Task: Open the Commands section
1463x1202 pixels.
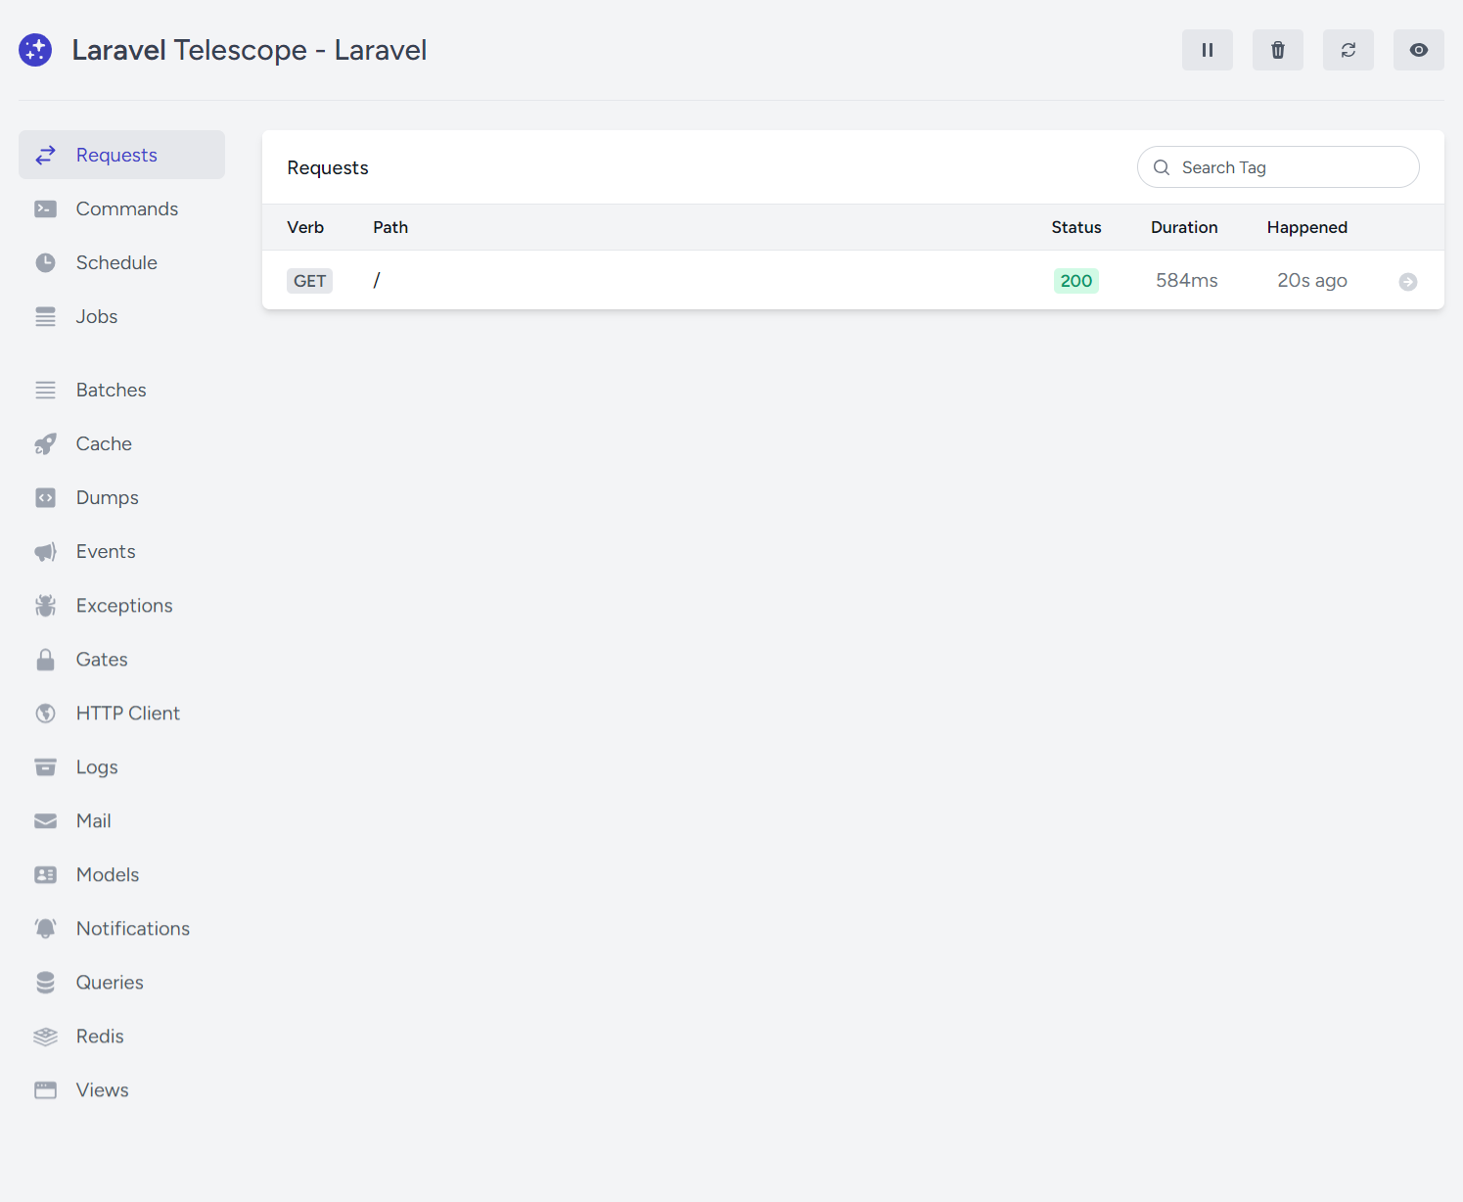Action: pos(127,208)
